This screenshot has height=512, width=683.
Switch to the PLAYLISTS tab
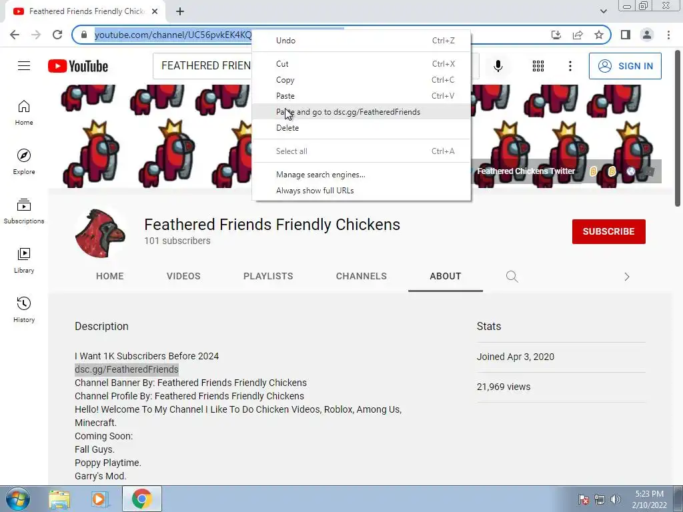tap(268, 277)
